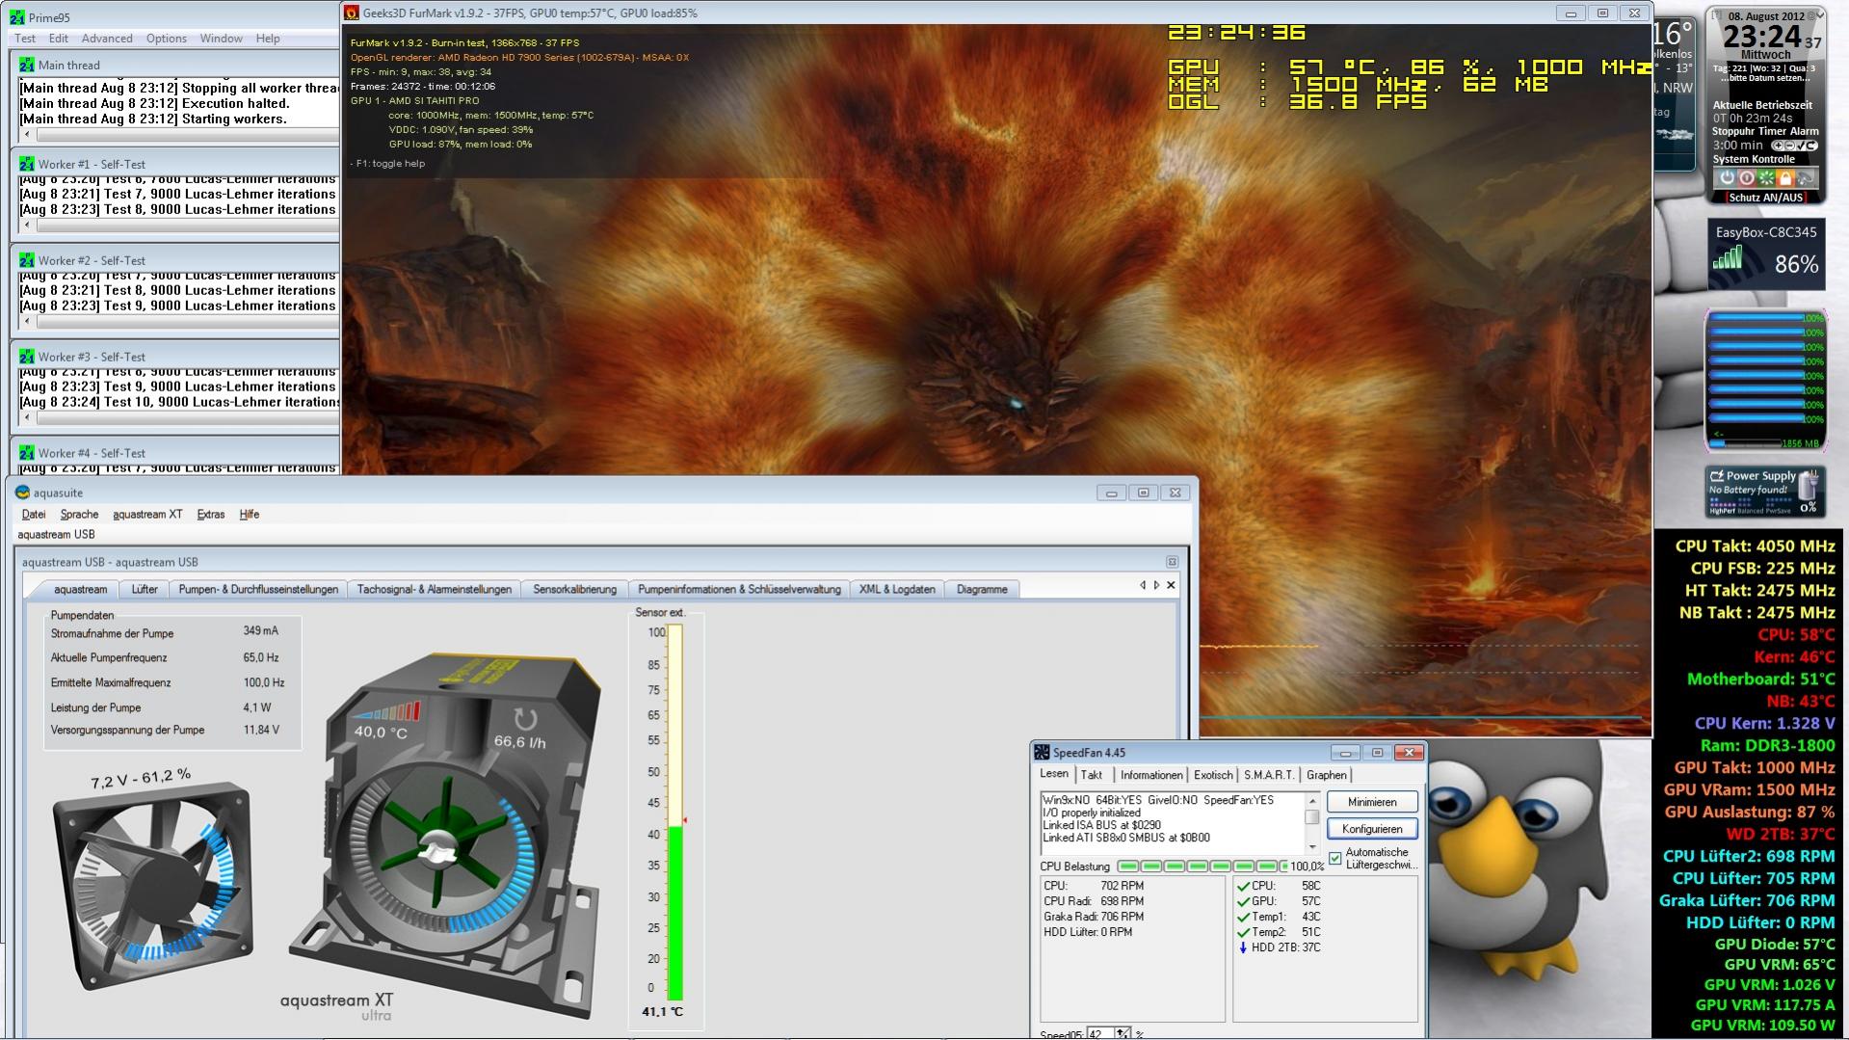Click the Sensor ext. temperature bar gauge
The height and width of the screenshot is (1040, 1849).
[675, 813]
